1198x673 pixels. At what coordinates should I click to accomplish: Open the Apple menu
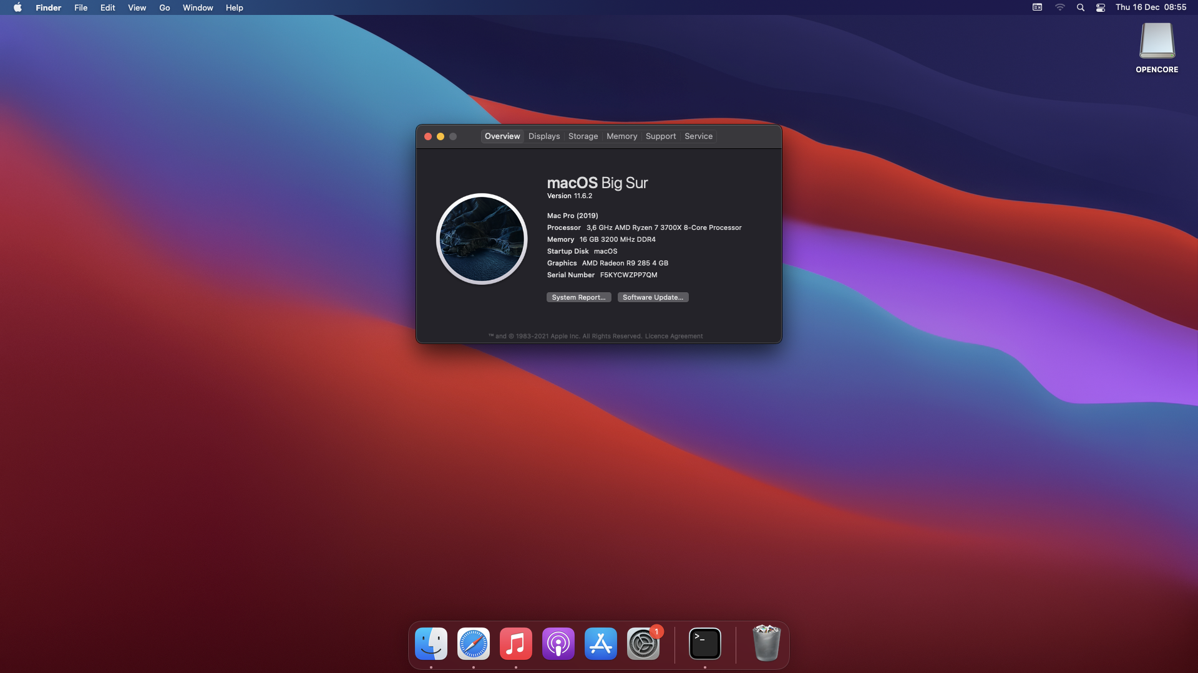[17, 7]
